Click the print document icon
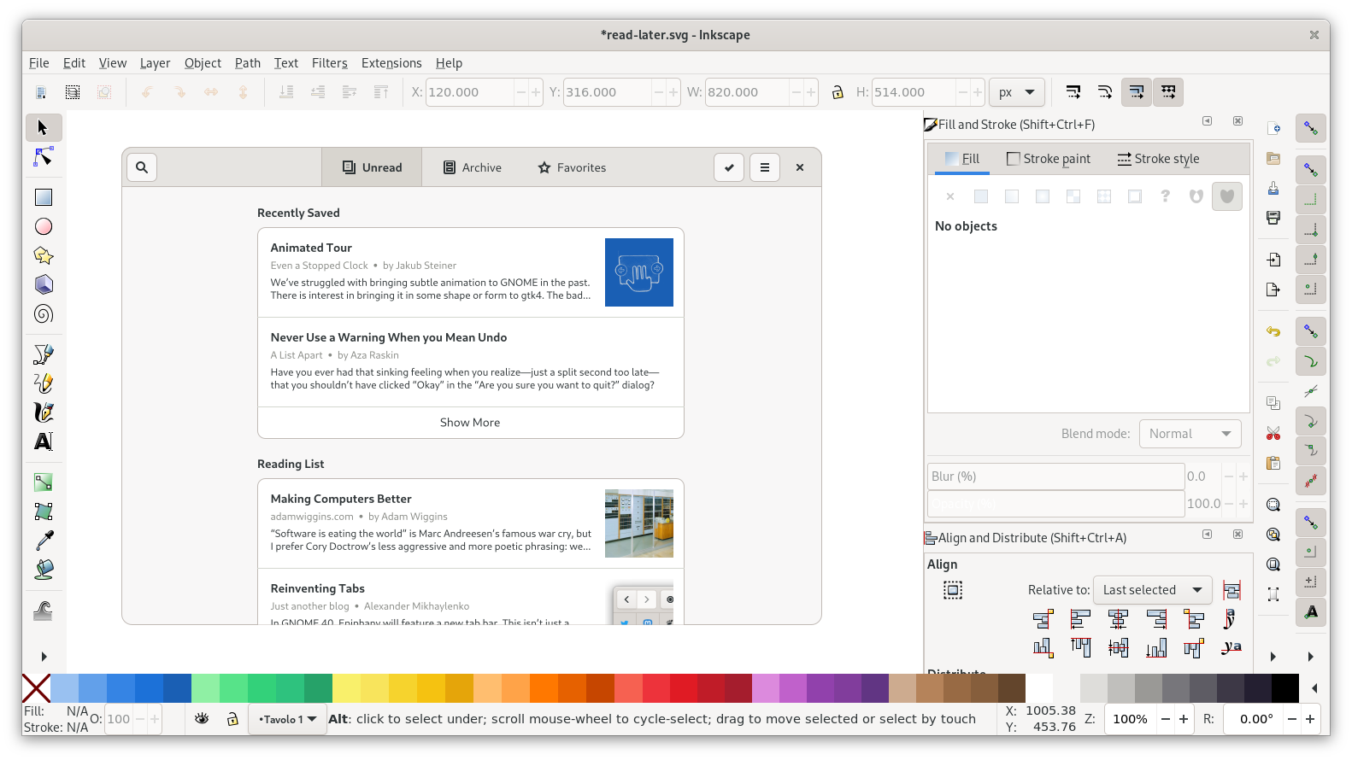1352x760 pixels. 1273,217
